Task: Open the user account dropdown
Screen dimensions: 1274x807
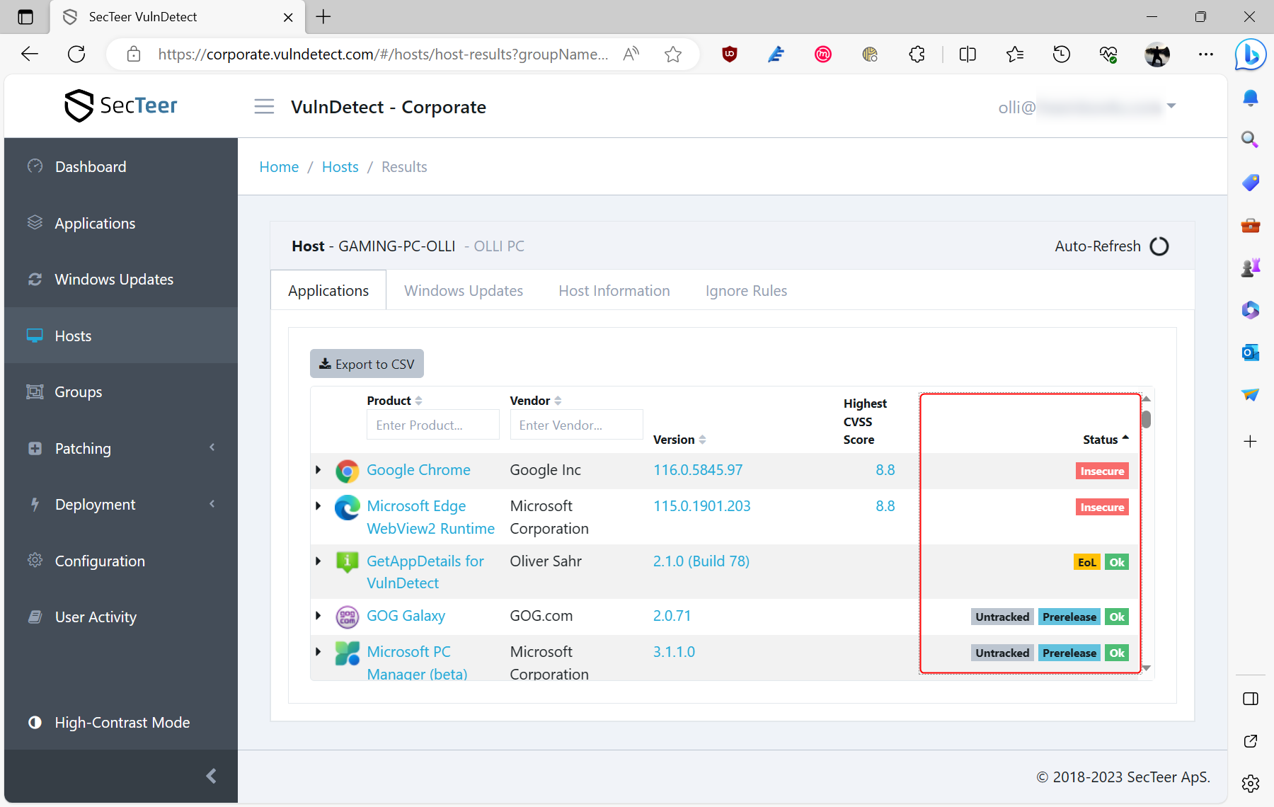Action: (1171, 106)
